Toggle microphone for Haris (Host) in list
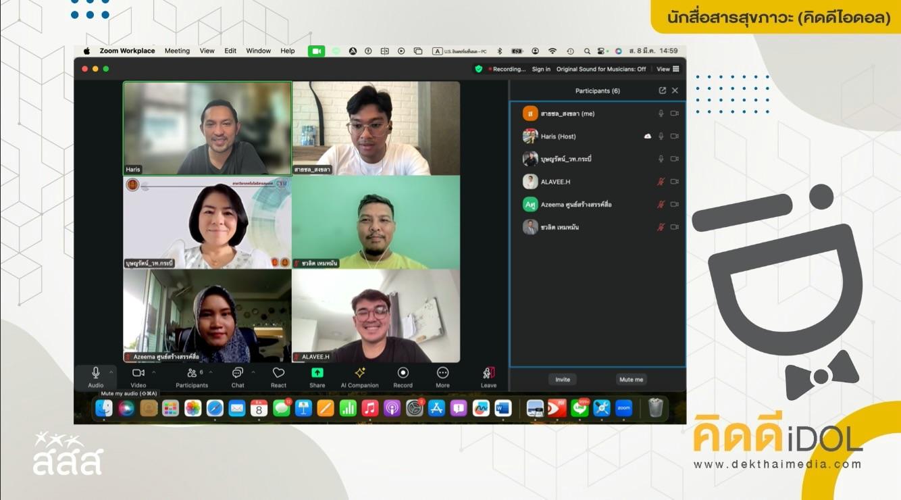The height and width of the screenshot is (500, 901). coord(661,136)
